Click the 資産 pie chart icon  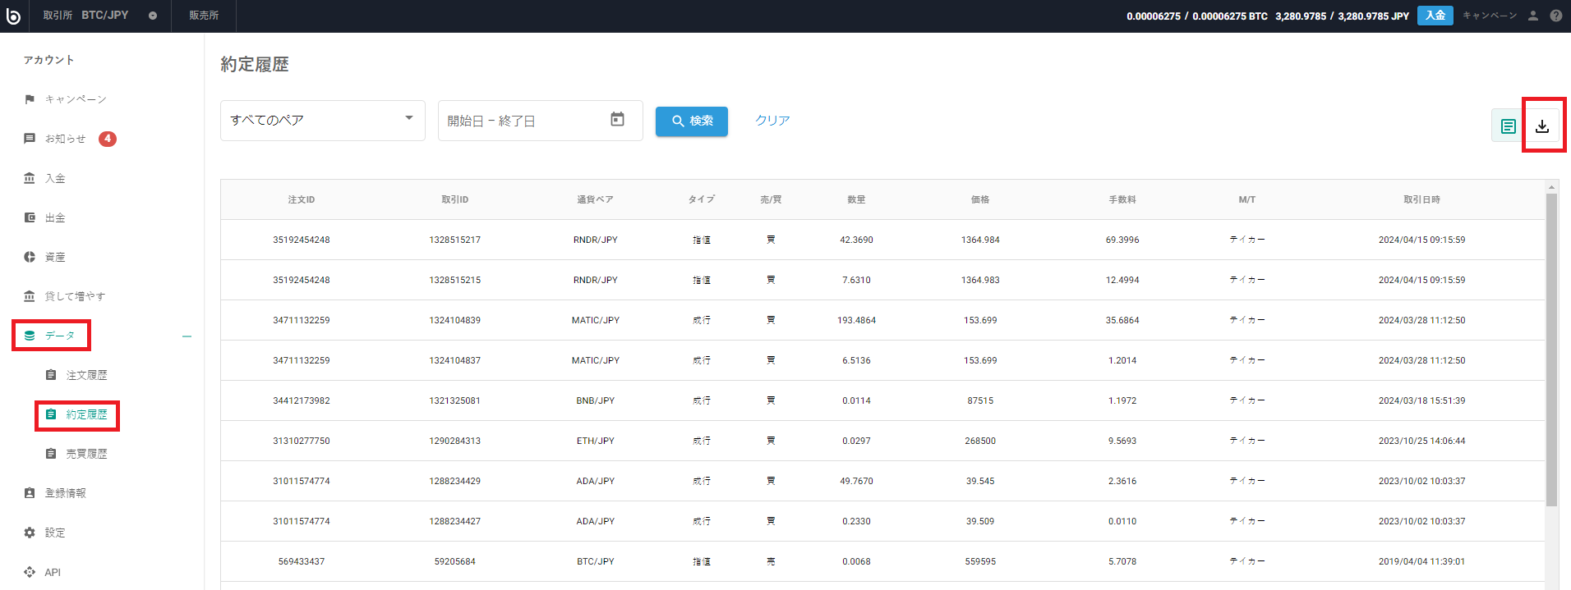30,257
